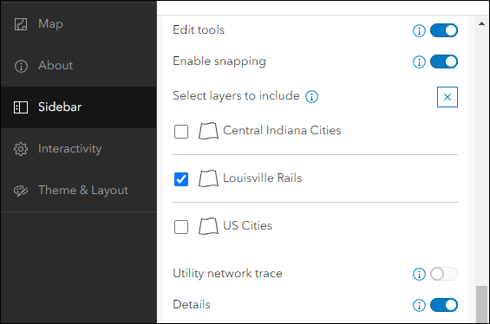Click the Interactivity gear icon
The width and height of the screenshot is (490, 324).
(21, 149)
